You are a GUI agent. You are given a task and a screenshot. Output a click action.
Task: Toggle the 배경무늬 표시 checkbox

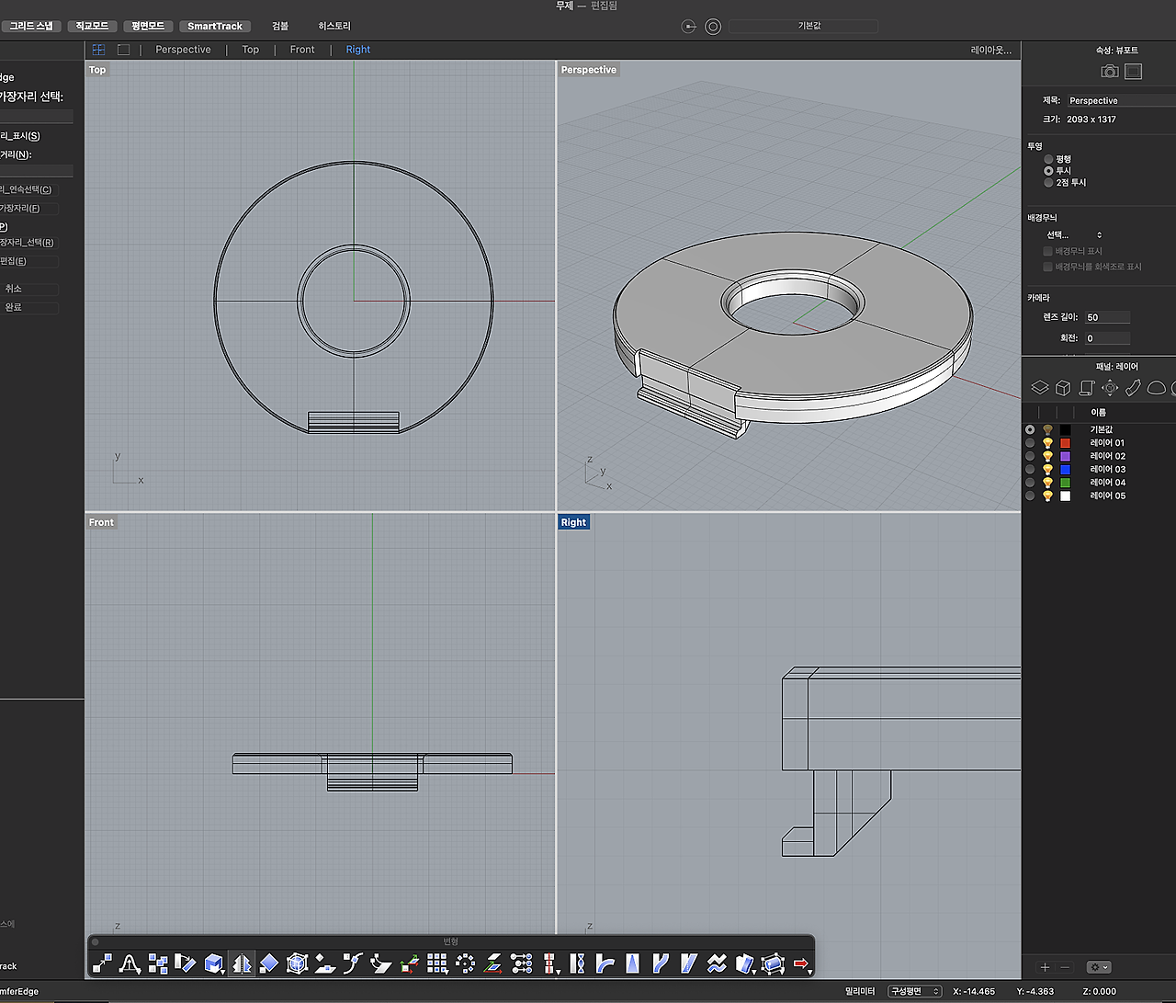click(x=1047, y=251)
